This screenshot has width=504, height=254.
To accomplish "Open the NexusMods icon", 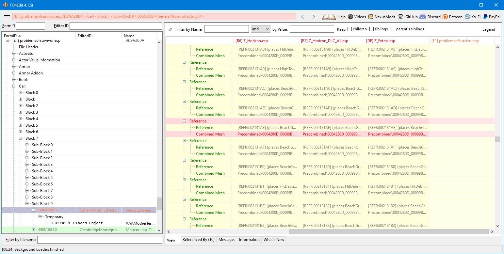I will 371,17.
